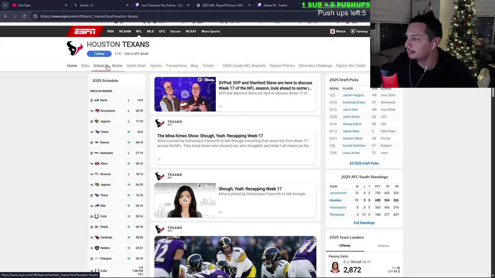Open Shough, Yeah: Recapping Week 17 thumbnail
495x278 pixels.
pyautogui.click(x=185, y=200)
